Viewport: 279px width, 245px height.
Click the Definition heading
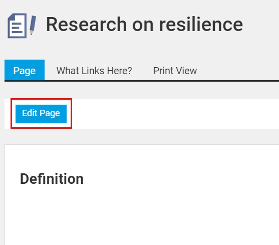(52, 179)
